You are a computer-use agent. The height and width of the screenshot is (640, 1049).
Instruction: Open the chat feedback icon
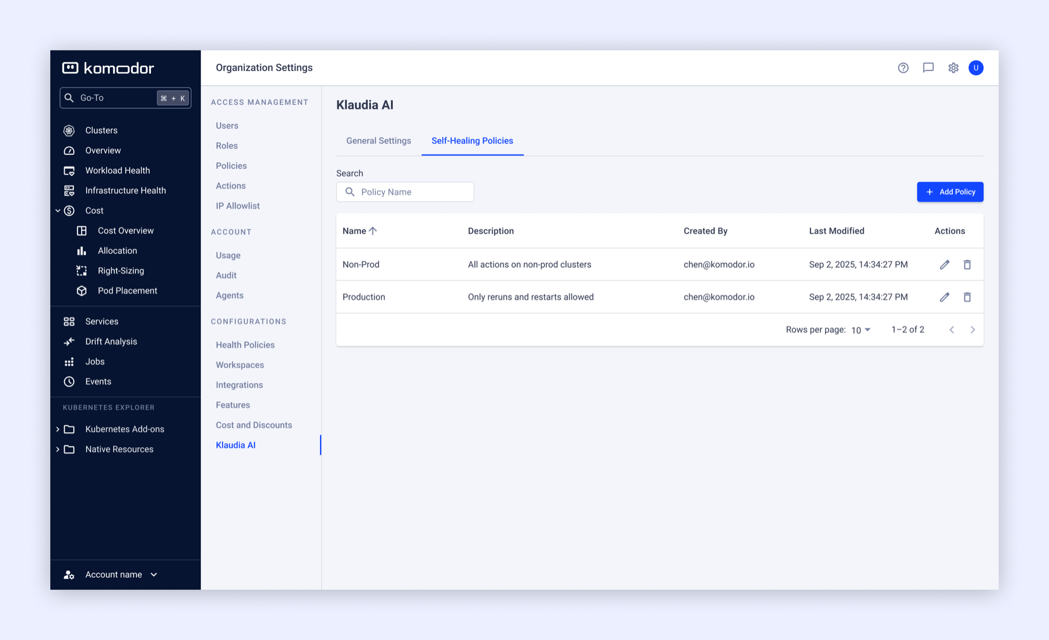coord(928,68)
